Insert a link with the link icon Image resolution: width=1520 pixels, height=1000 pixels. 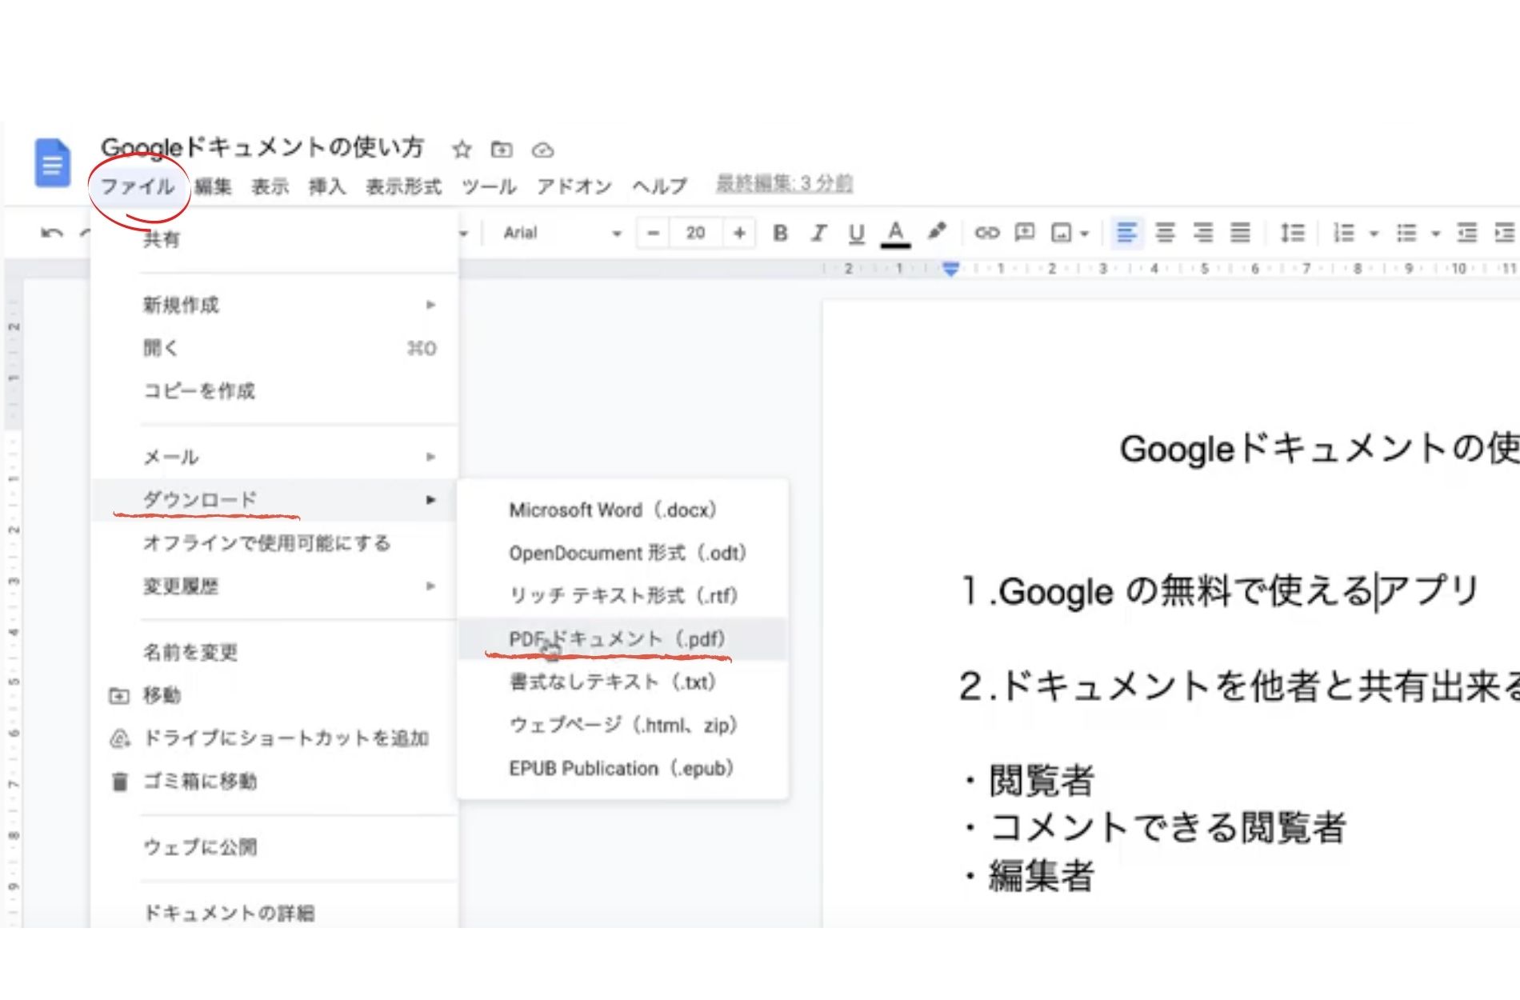[x=986, y=233]
